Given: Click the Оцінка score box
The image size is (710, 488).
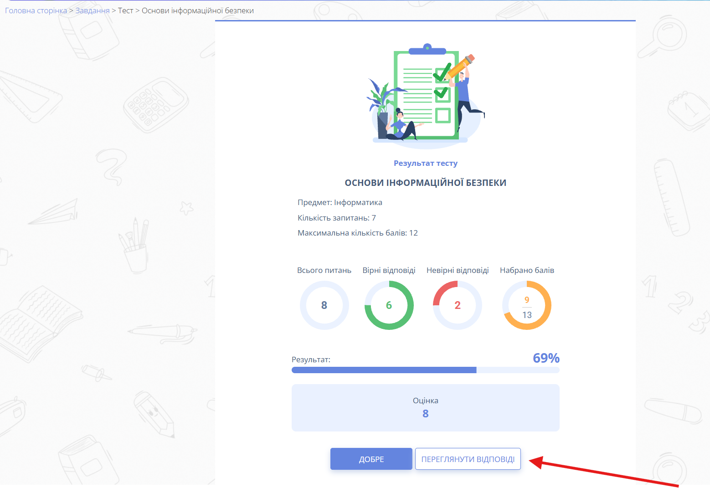Looking at the screenshot, I should tap(426, 408).
